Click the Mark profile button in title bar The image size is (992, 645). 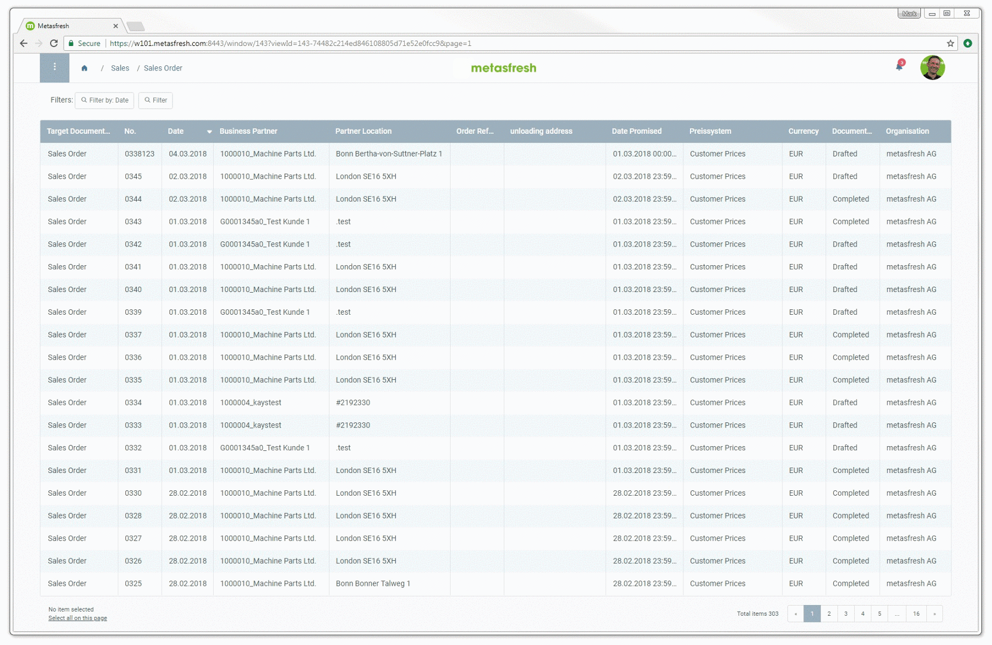point(909,13)
